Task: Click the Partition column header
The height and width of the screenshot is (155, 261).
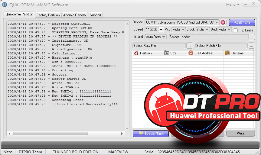Action: 148,53
